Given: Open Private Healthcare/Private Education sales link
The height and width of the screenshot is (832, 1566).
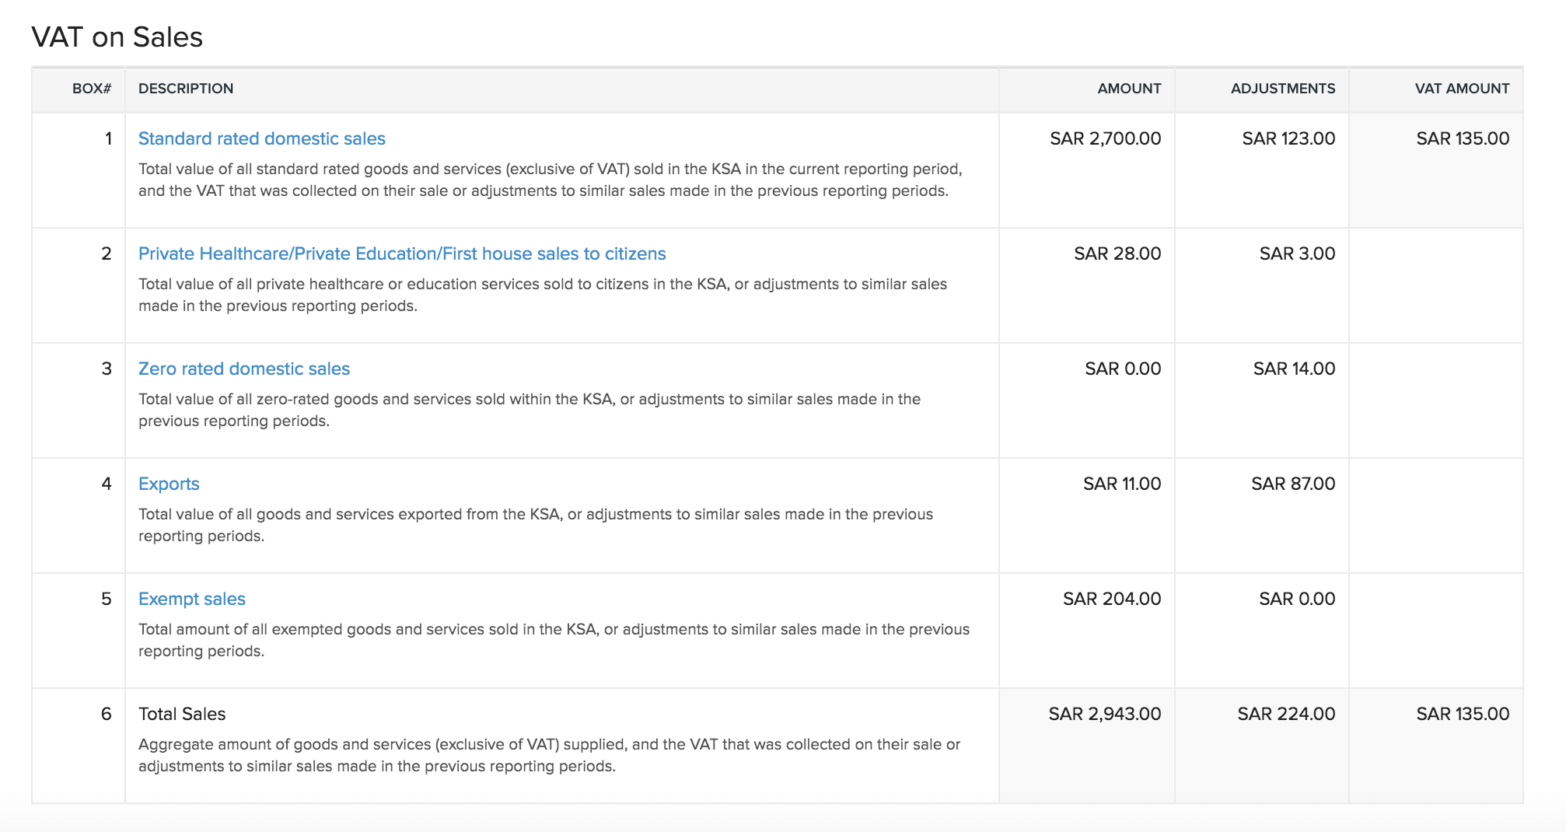Looking at the screenshot, I should point(401,253).
